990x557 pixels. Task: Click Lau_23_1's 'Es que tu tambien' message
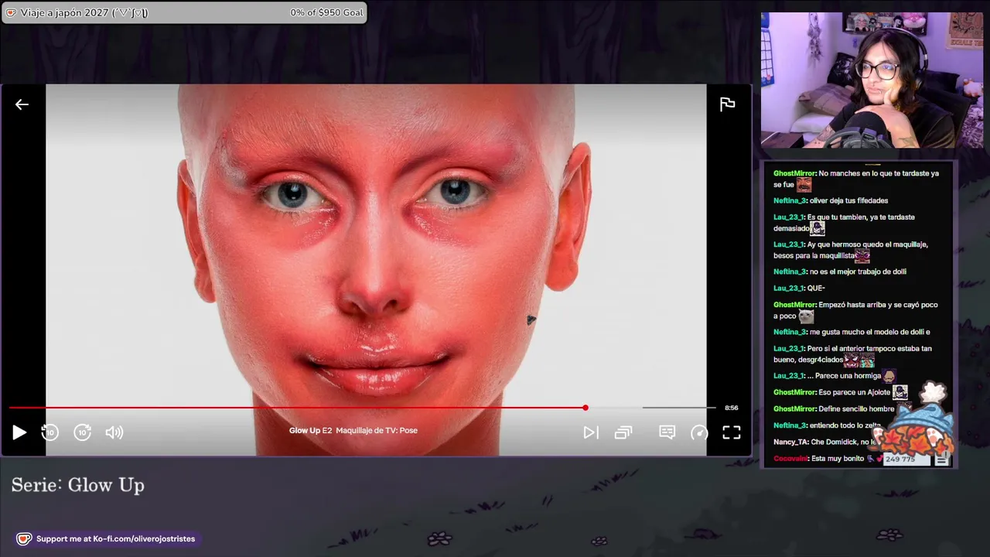tap(845, 223)
